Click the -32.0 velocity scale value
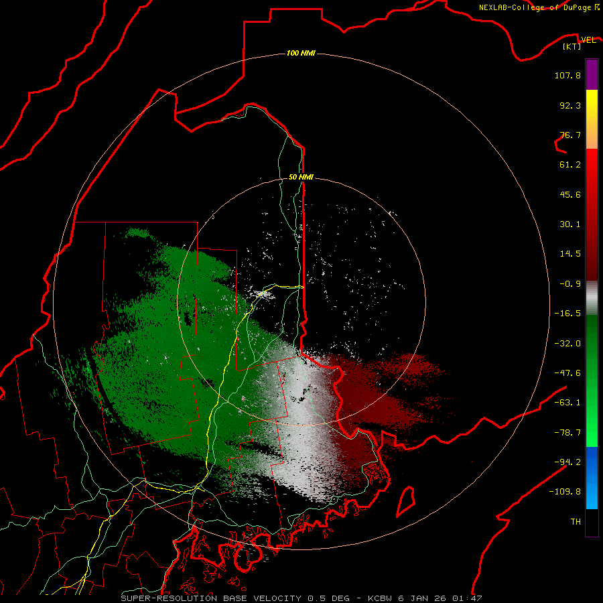This screenshot has height=603, width=603. pos(567,344)
